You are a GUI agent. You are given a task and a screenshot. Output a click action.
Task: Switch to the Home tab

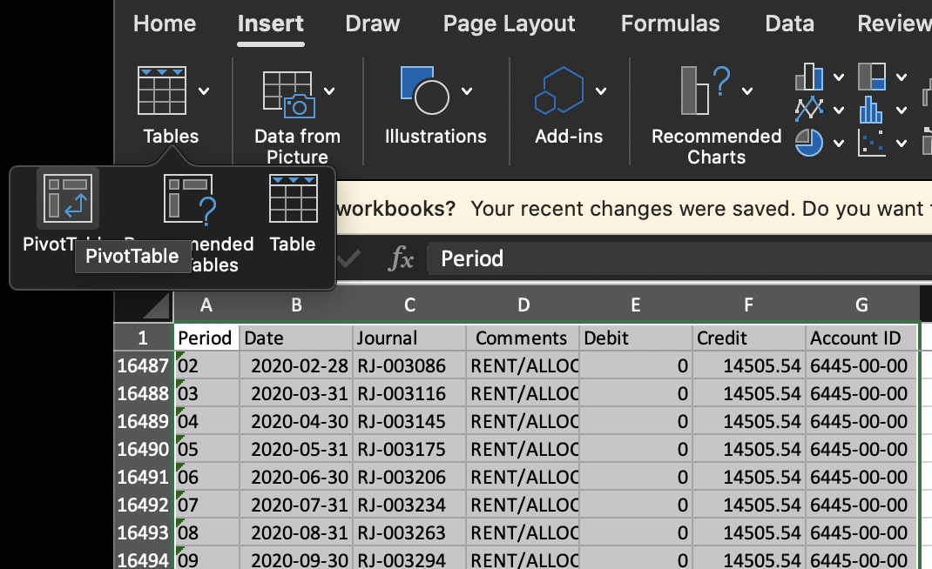pos(165,23)
